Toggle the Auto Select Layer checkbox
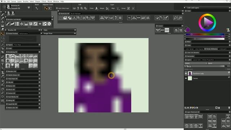231x130 pixels. 57,8
